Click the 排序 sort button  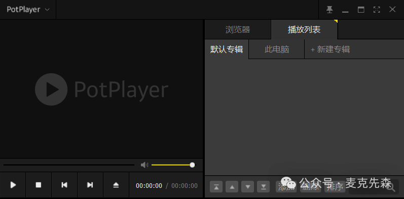click(x=335, y=187)
